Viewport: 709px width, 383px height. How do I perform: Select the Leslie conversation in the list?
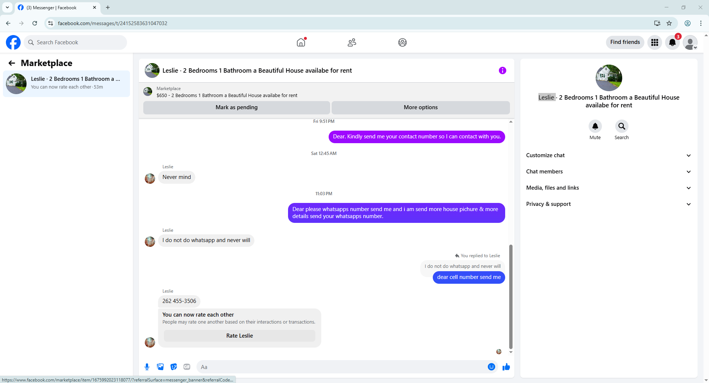66,84
